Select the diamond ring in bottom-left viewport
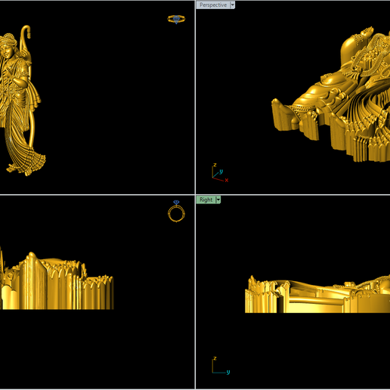 (176, 211)
